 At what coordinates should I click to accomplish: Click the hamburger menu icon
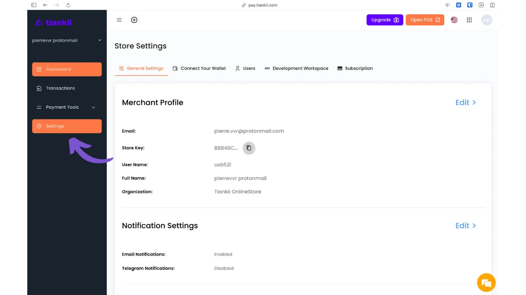pyautogui.click(x=119, y=20)
